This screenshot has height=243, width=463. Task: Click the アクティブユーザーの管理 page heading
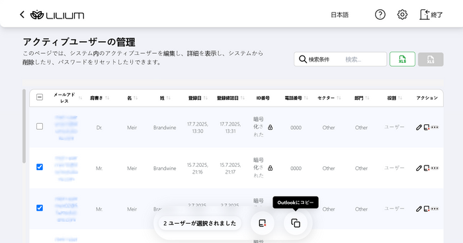coord(79,42)
